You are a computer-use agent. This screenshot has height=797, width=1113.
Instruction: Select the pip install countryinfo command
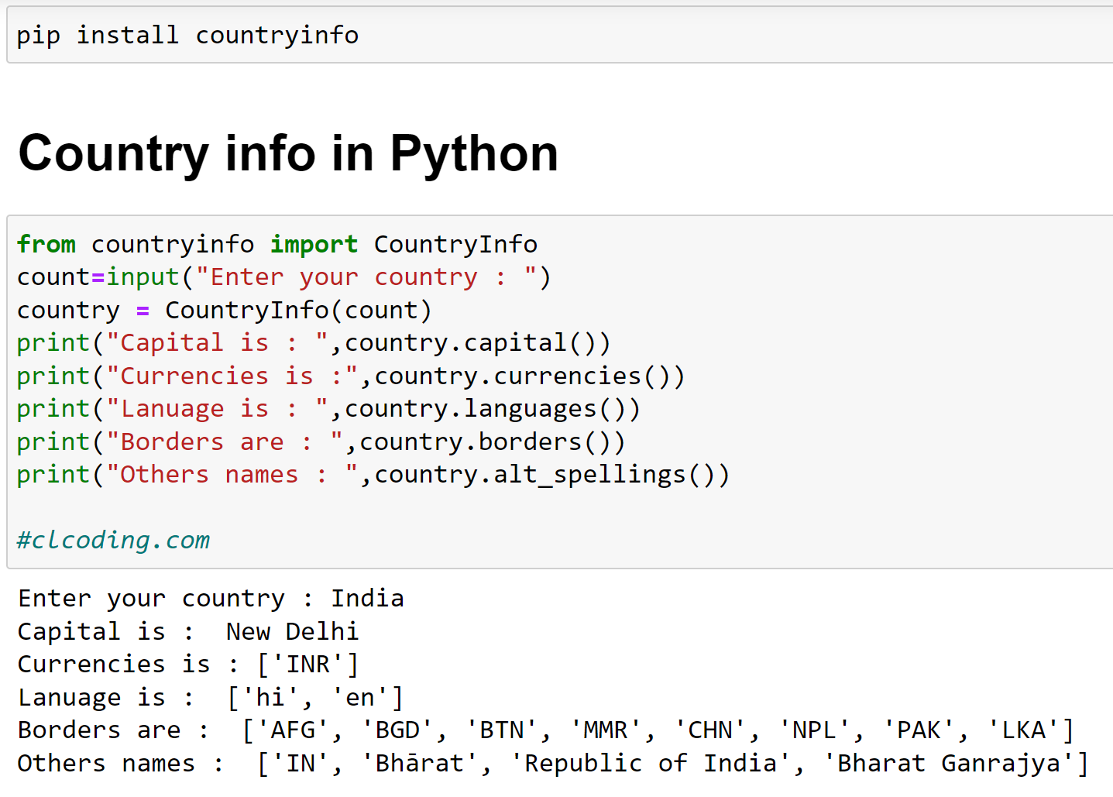click(x=187, y=34)
